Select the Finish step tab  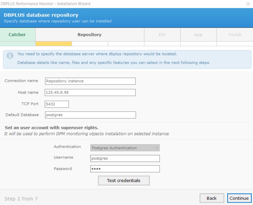[235, 35]
